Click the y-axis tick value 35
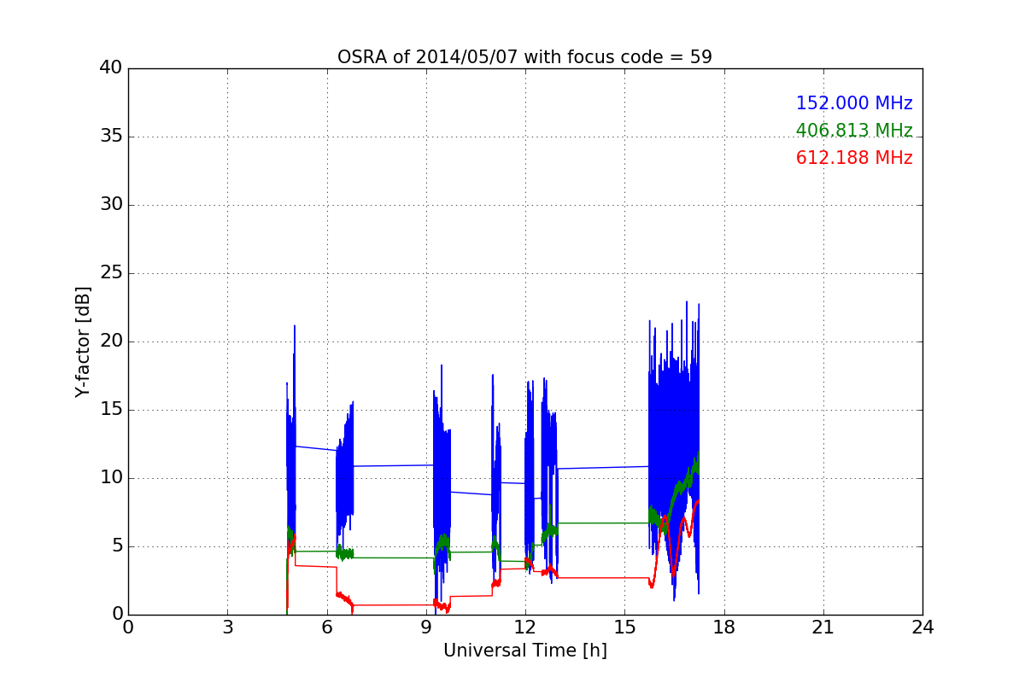Screen dimensions: 1025x683 pyautogui.click(x=110, y=137)
